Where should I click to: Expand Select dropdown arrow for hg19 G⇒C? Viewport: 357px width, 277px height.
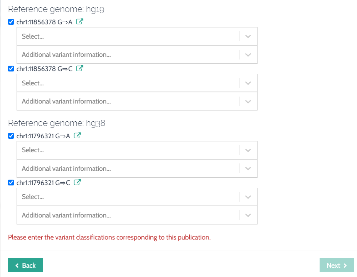click(248, 83)
